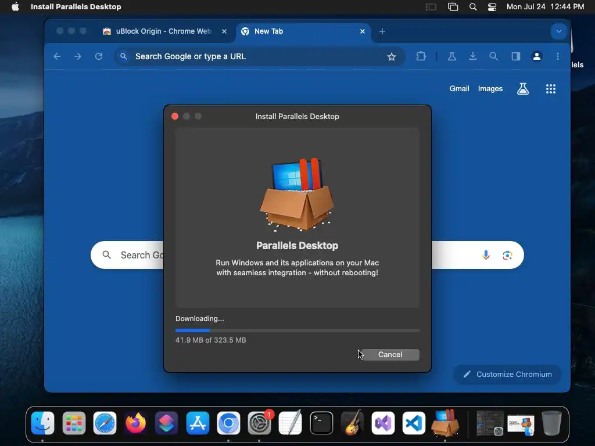Image resolution: width=595 pixels, height=446 pixels.
Task: Open TextEdit from the Dock
Action: 291,423
